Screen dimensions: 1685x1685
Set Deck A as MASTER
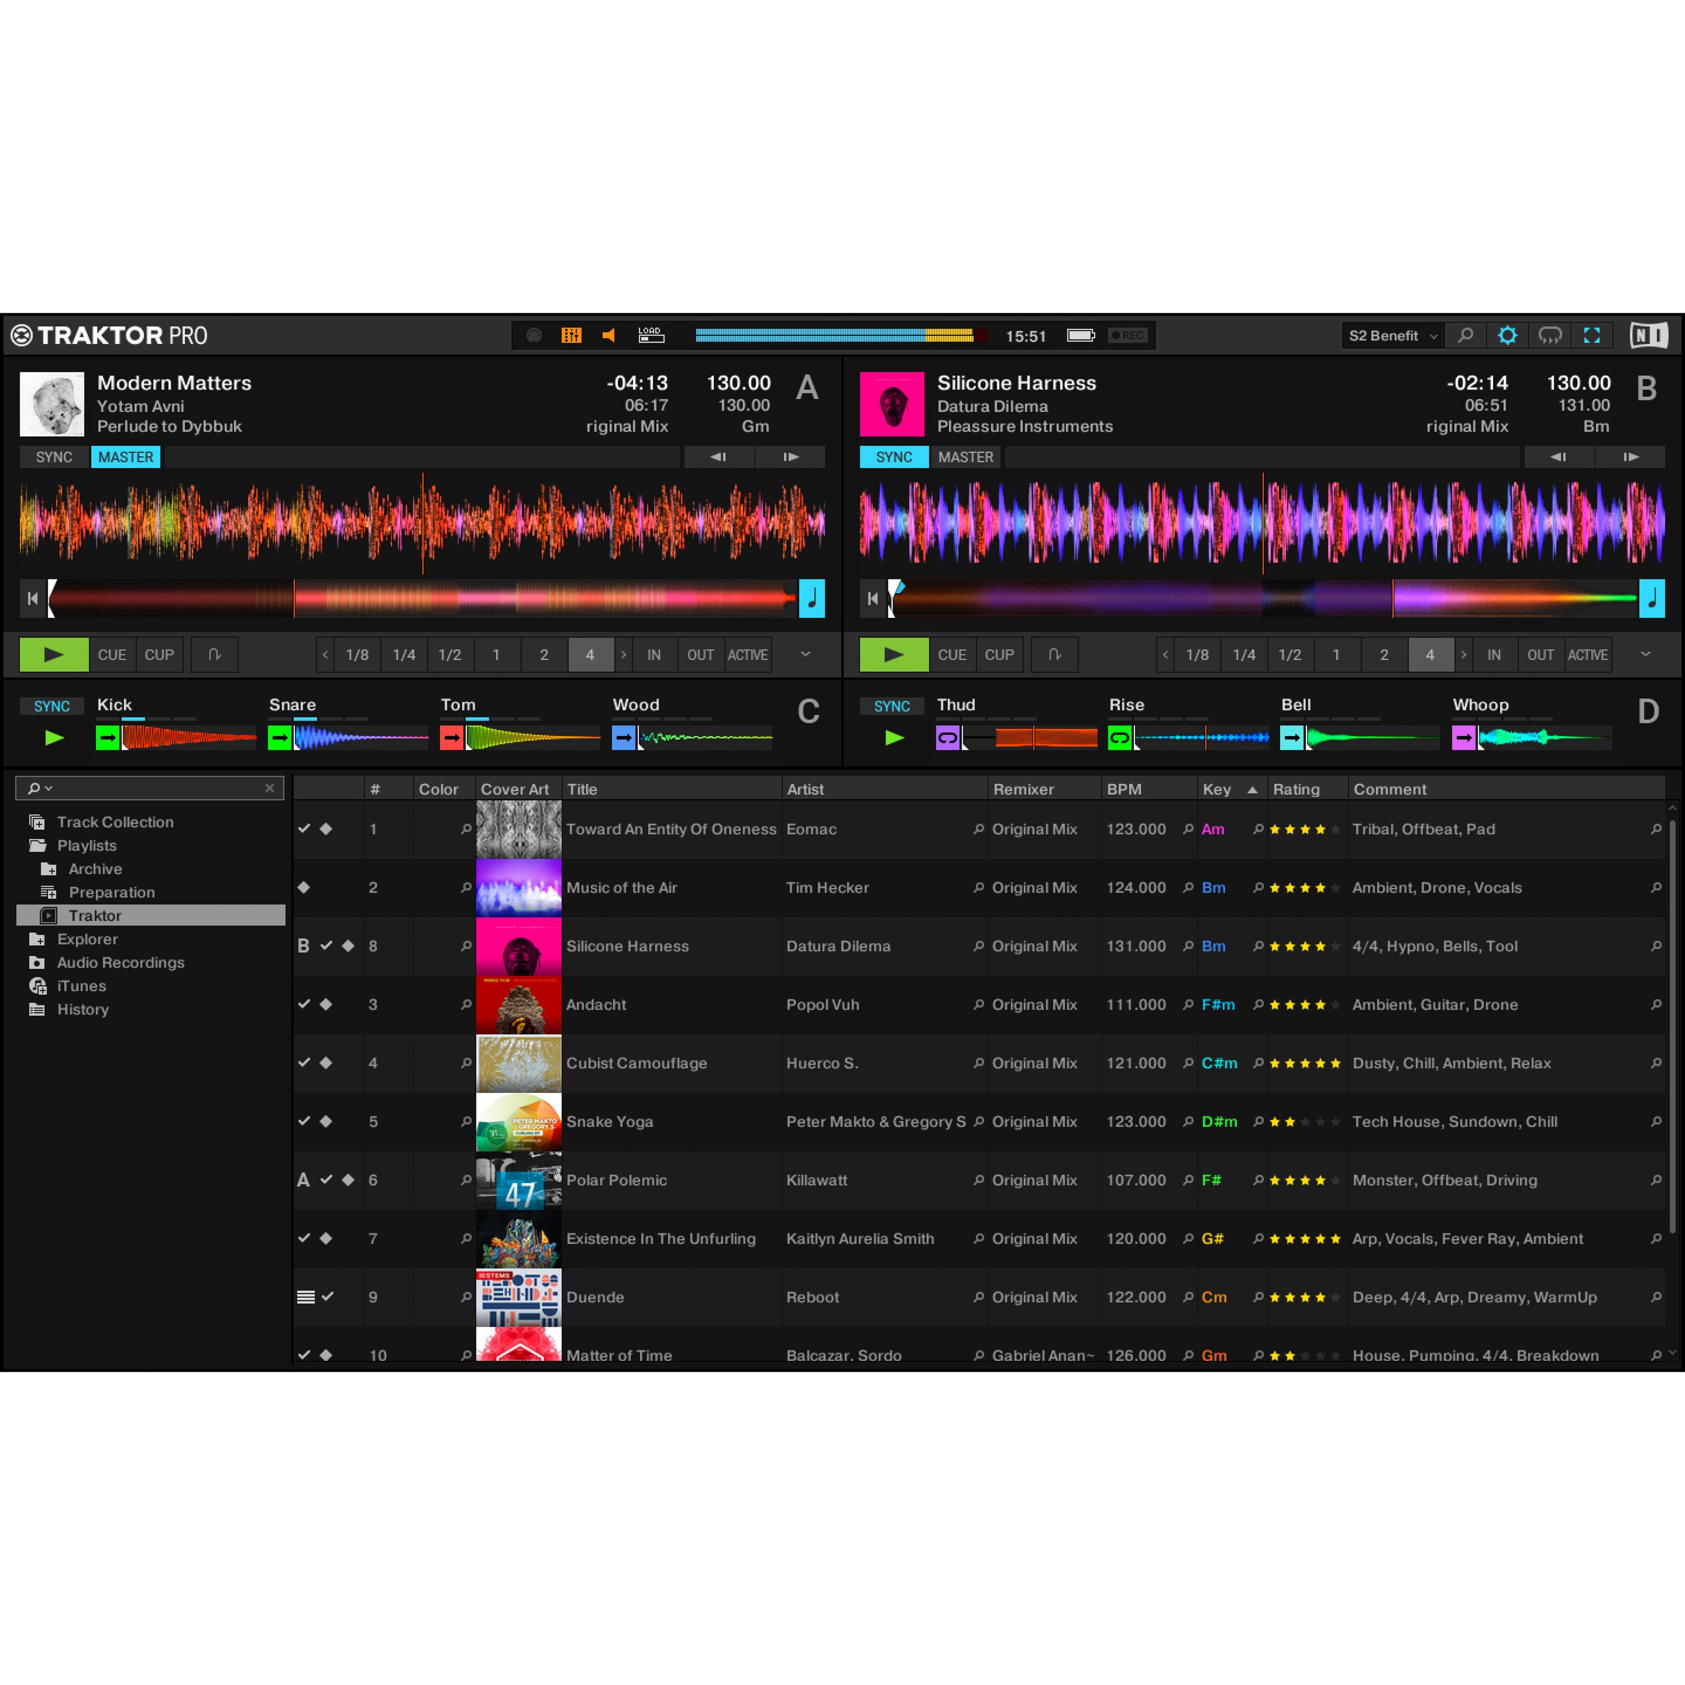coord(125,456)
